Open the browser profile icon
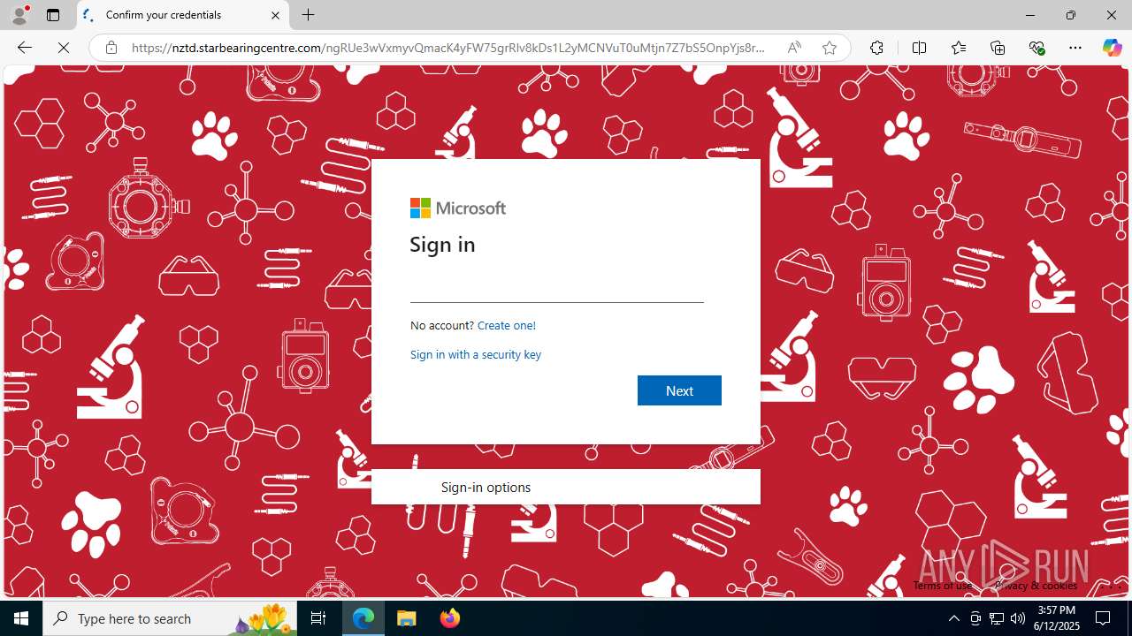 (x=19, y=15)
